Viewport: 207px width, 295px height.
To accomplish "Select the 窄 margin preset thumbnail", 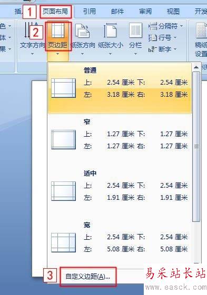I will point(64,139).
